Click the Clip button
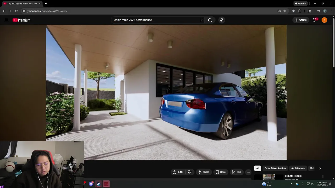The image size is (335, 188). [236, 172]
